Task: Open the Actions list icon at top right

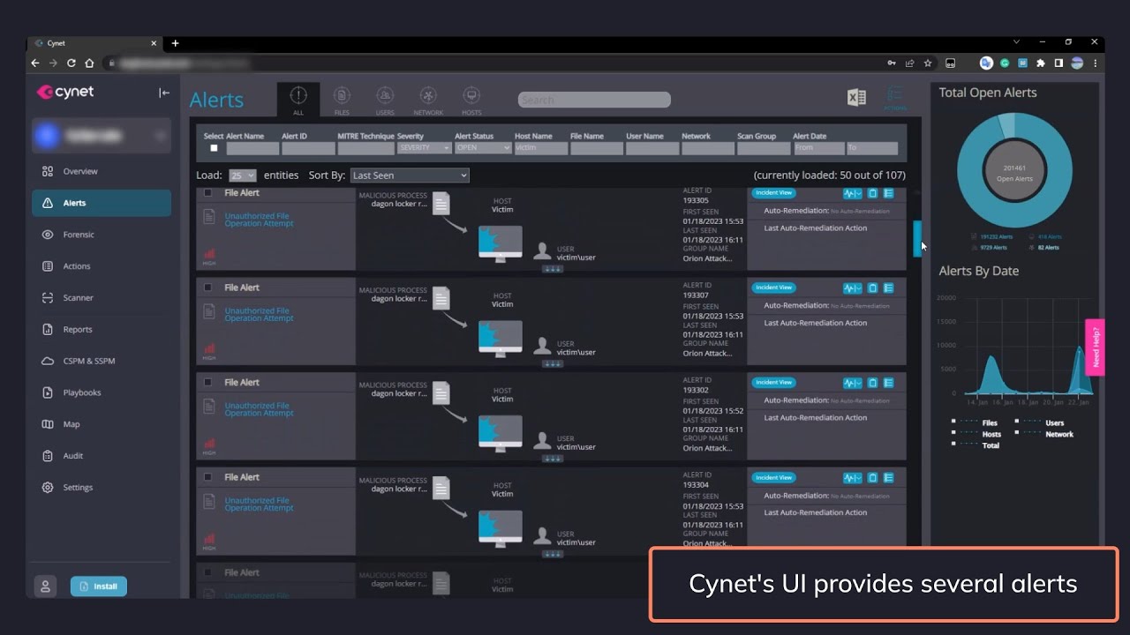Action: [x=895, y=98]
